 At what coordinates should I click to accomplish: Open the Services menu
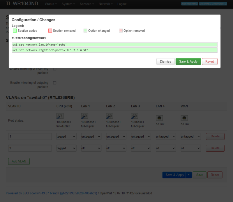[87, 4]
